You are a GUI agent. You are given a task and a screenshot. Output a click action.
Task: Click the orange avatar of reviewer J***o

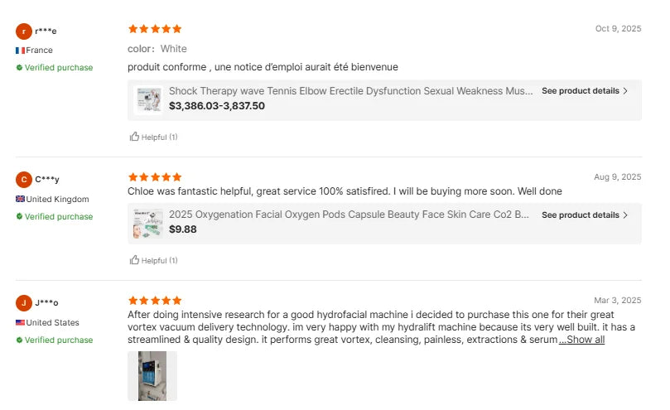24,303
